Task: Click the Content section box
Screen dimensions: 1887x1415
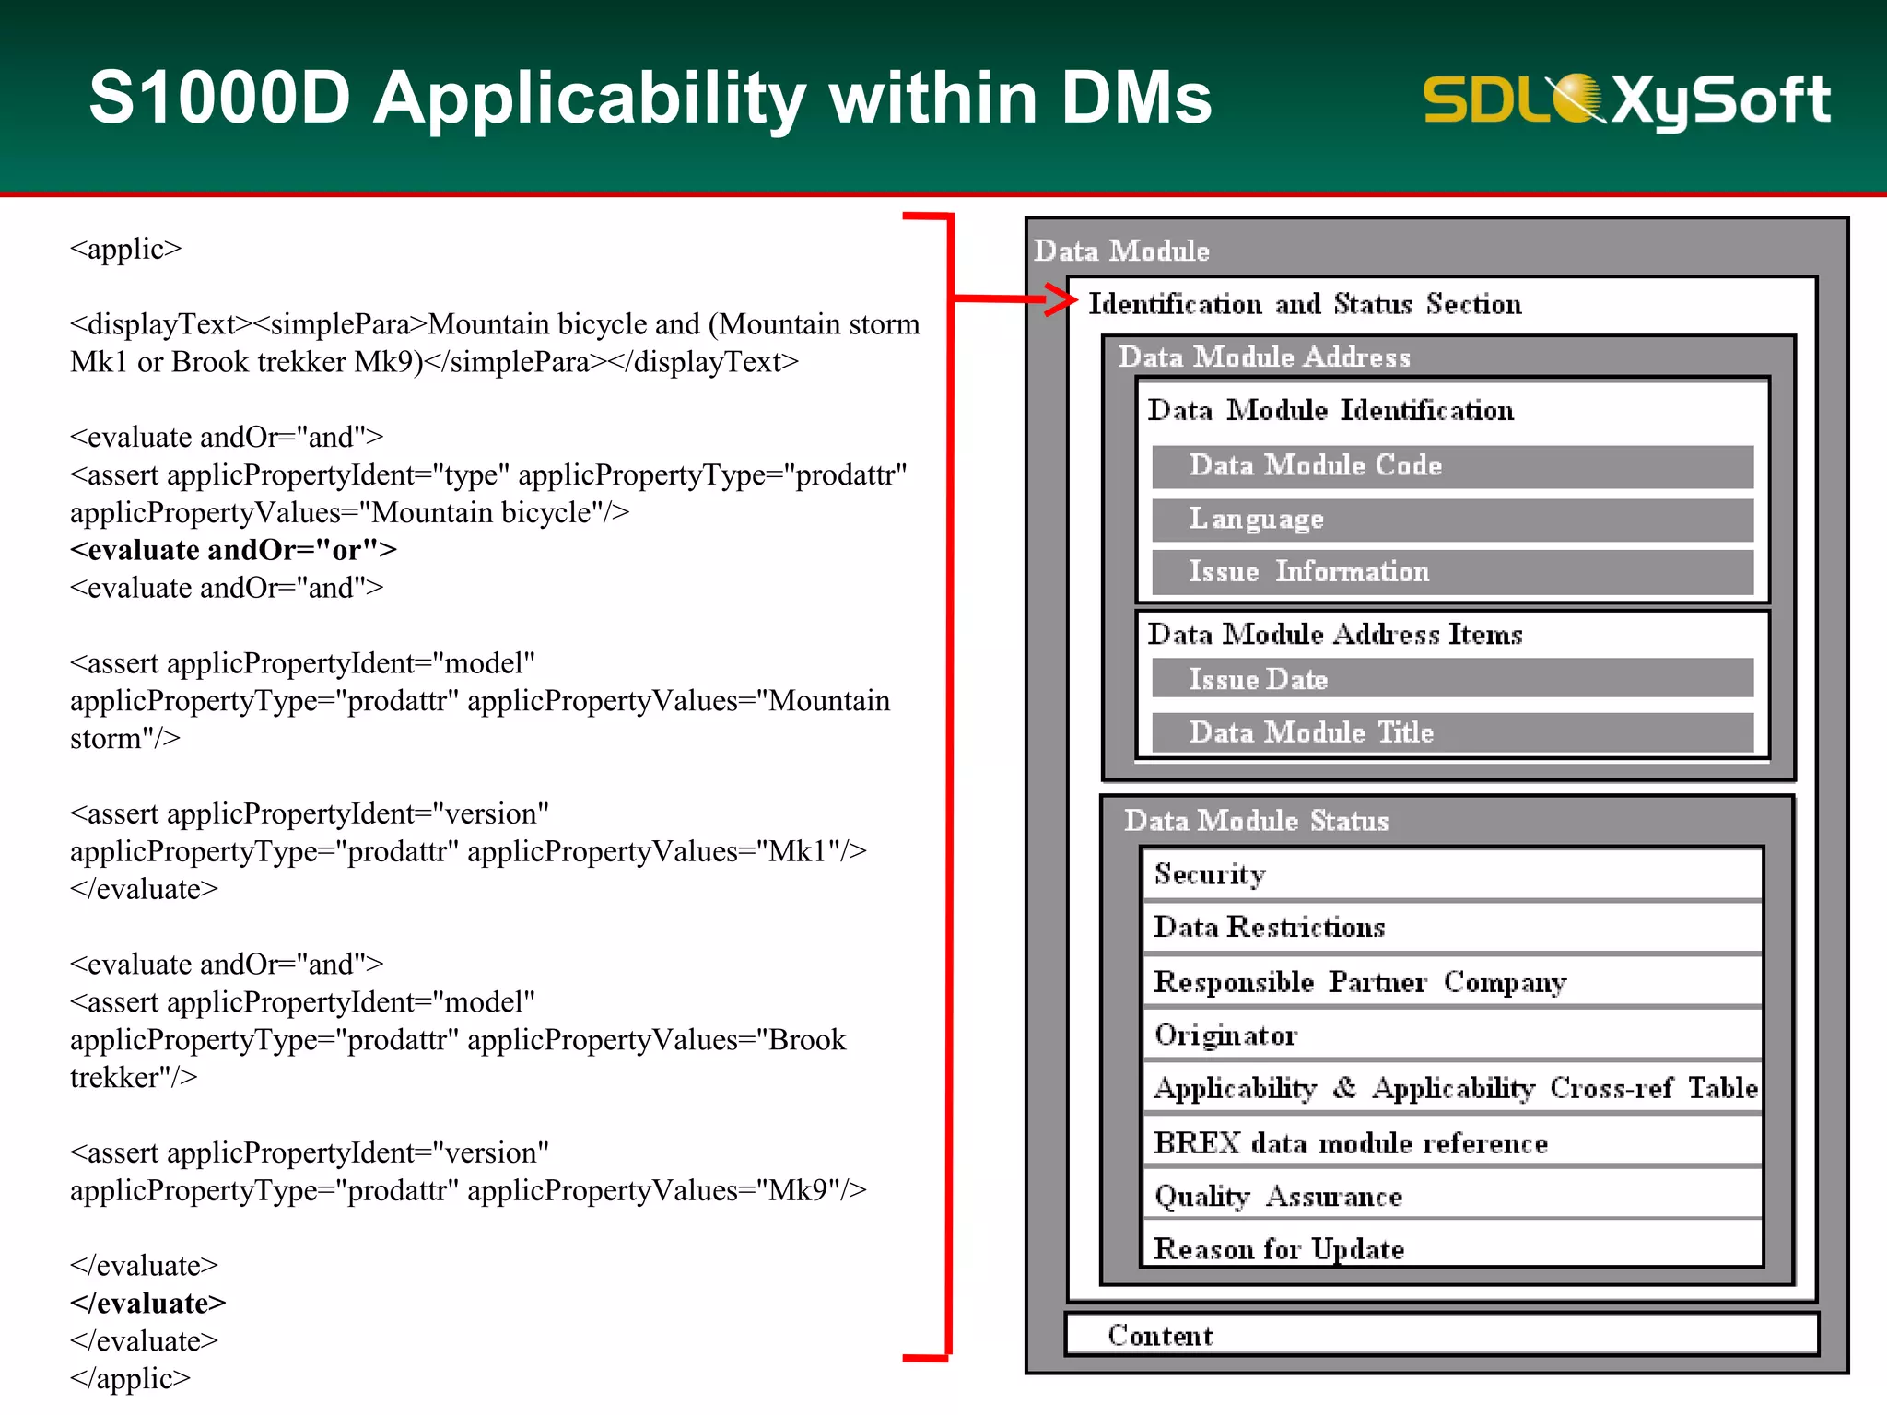Action: (1441, 1335)
